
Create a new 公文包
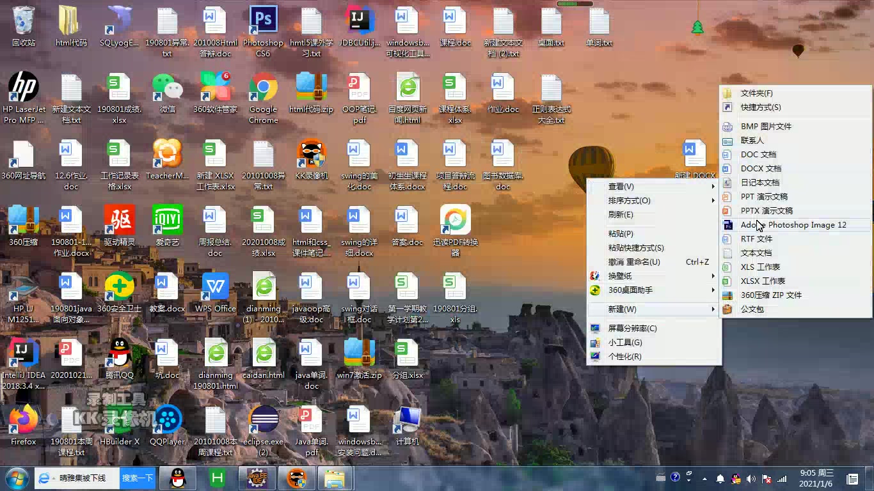[796, 309]
